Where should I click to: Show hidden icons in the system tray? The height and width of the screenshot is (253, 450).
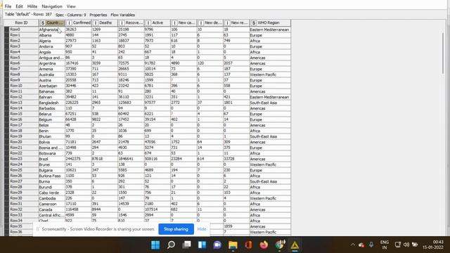[353, 245]
